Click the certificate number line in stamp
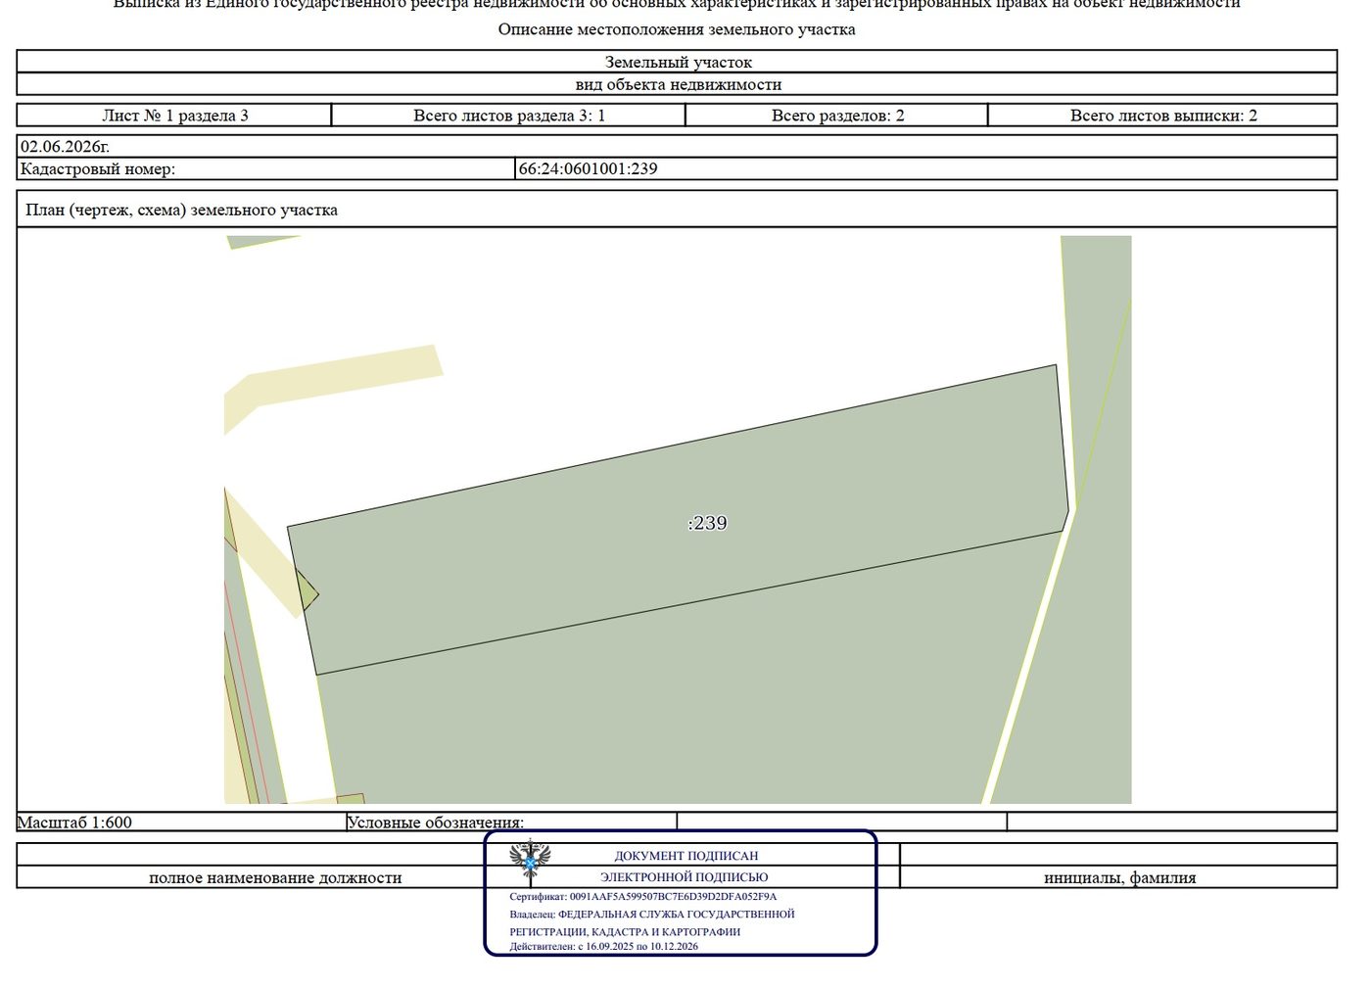Image resolution: width=1371 pixels, height=988 pixels. pyautogui.click(x=643, y=896)
